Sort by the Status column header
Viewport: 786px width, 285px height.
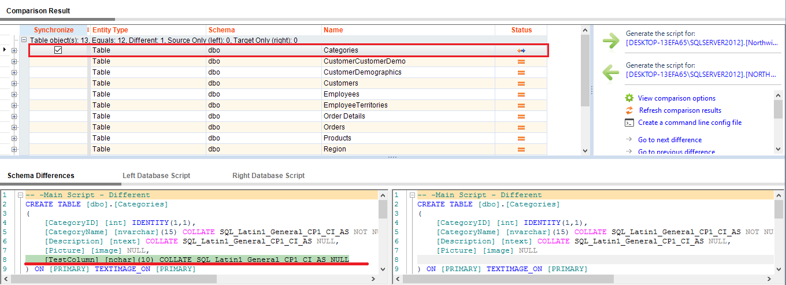[521, 30]
